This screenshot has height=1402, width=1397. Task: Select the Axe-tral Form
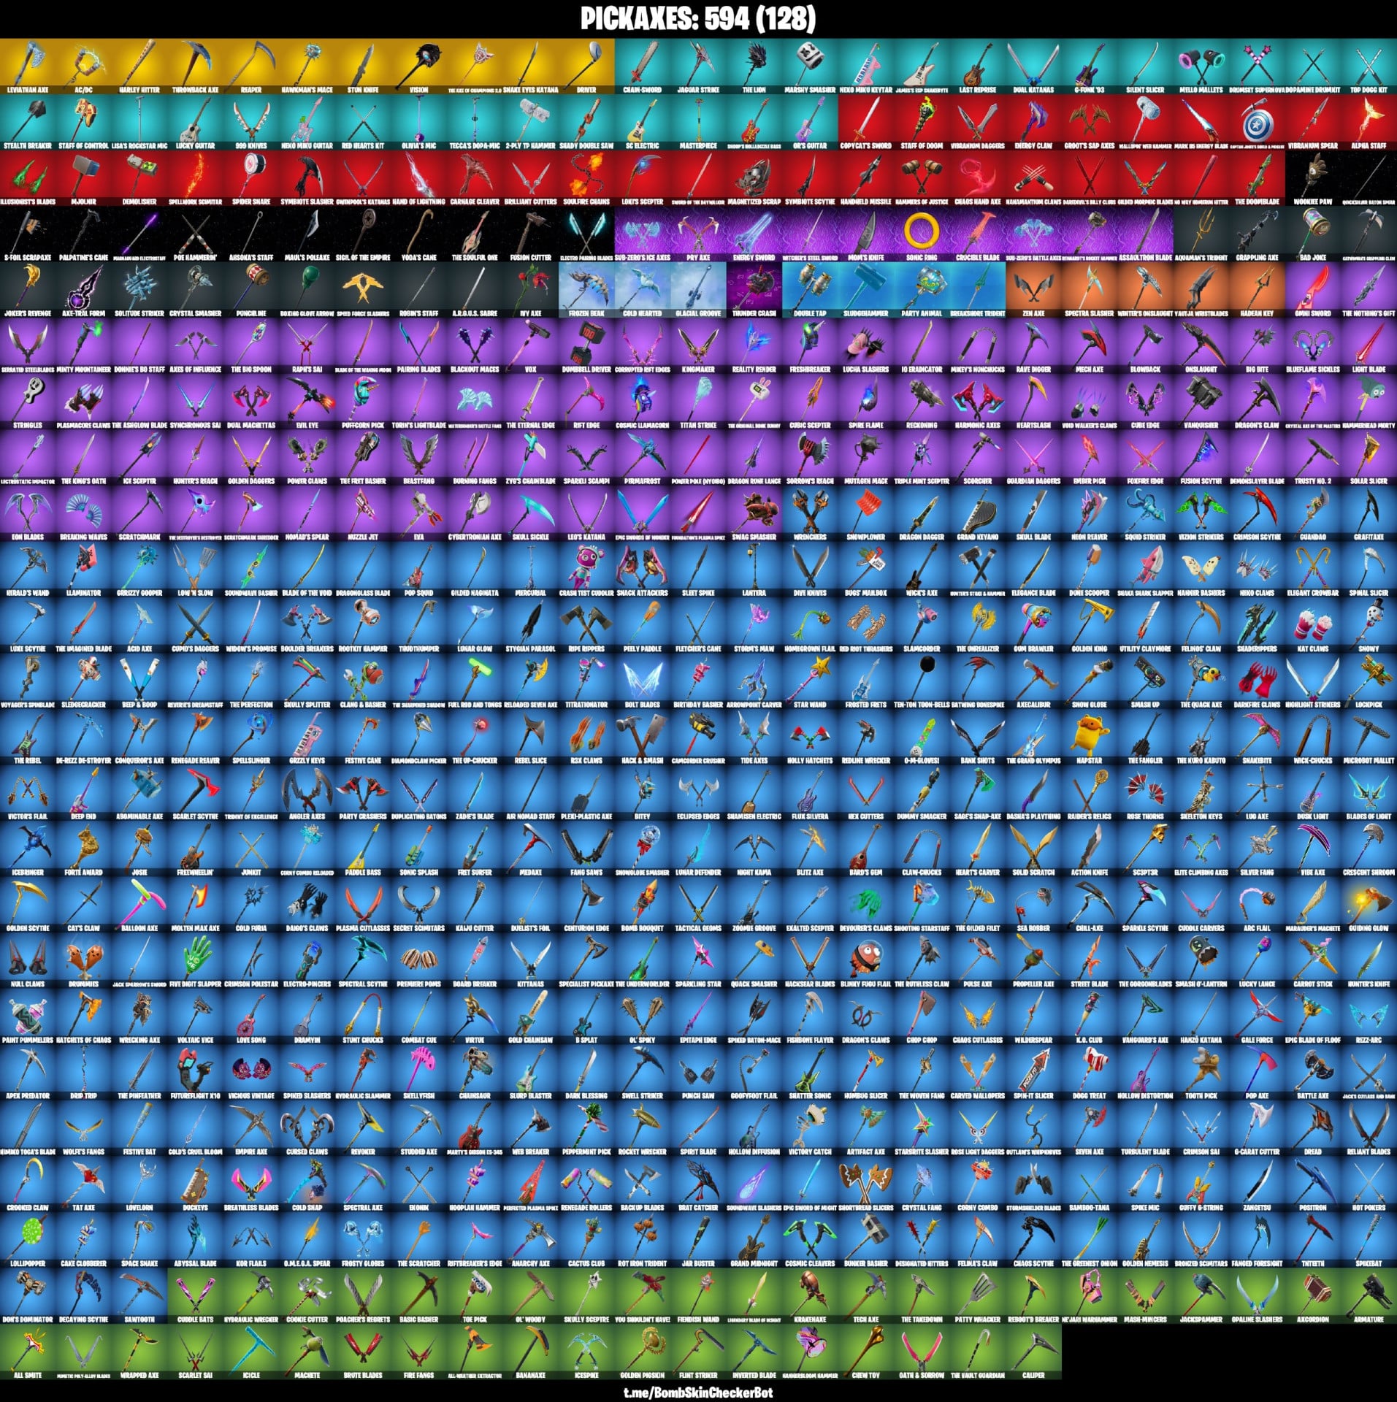tap(84, 291)
